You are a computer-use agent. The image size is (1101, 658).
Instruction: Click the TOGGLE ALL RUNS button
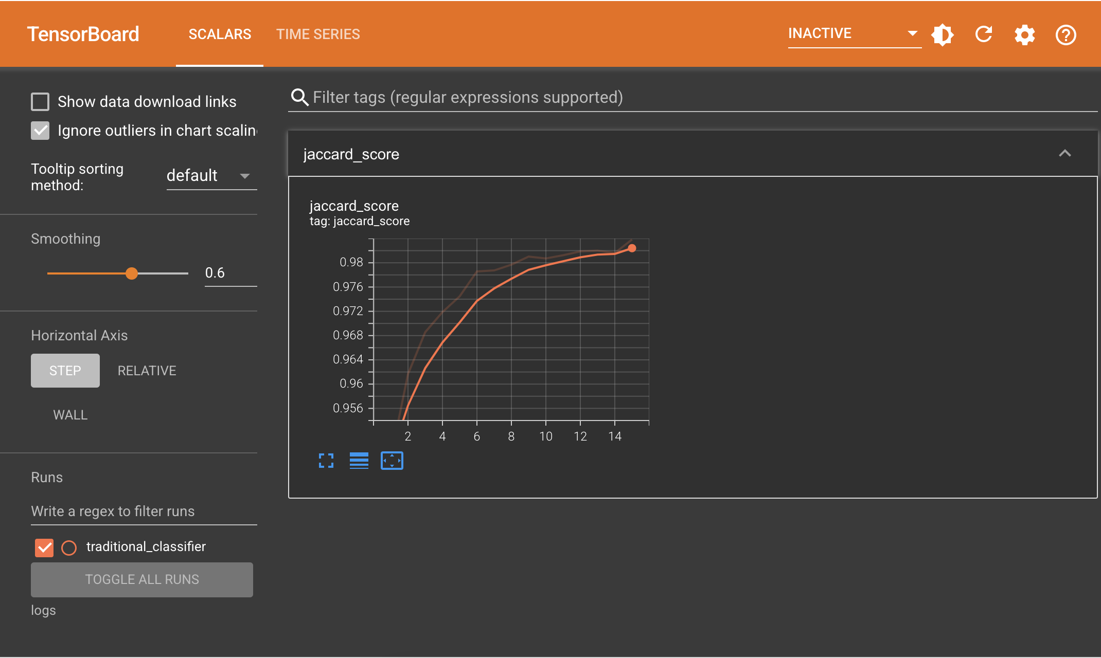142,580
